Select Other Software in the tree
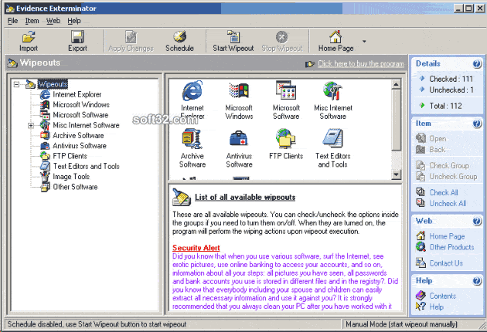The height and width of the screenshot is (332, 487). [x=75, y=187]
